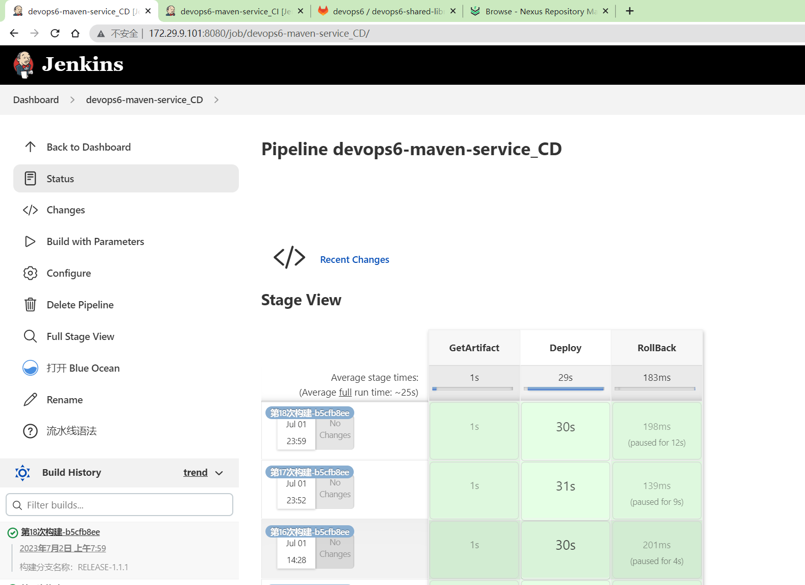Click the large Recent Changes code icon
805x585 pixels.
(x=289, y=257)
